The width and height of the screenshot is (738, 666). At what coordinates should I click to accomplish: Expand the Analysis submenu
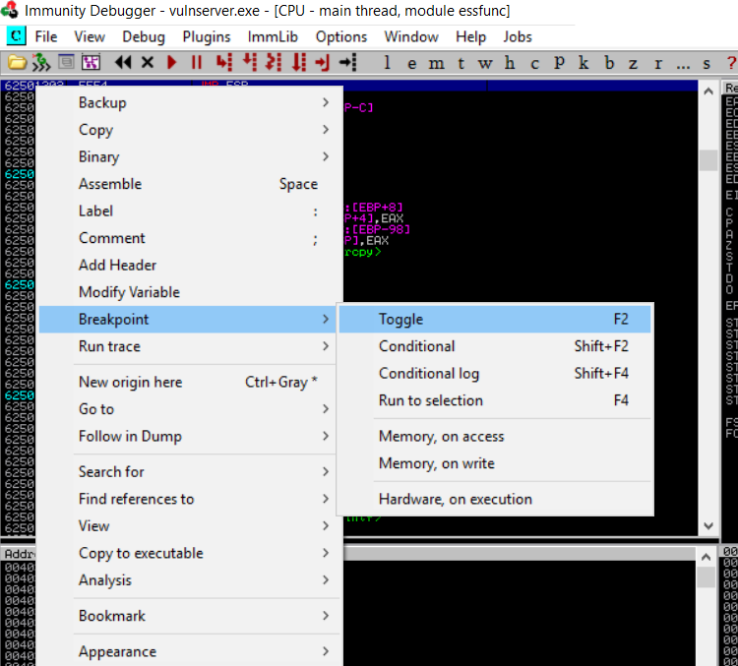(187, 580)
